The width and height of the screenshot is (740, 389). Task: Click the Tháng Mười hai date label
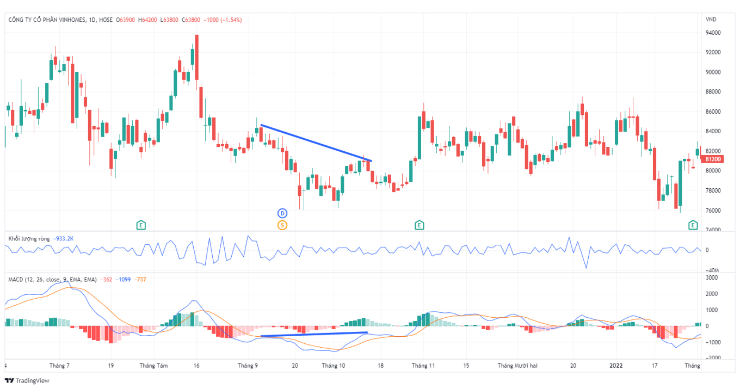[x=517, y=366]
